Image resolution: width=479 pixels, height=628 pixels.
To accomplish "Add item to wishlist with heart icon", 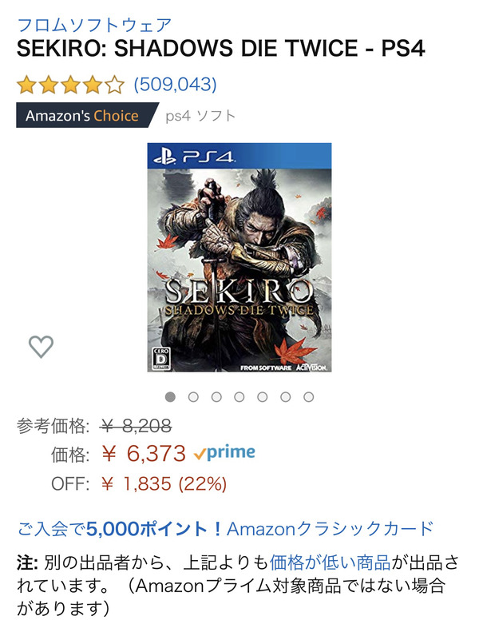I will tap(41, 346).
